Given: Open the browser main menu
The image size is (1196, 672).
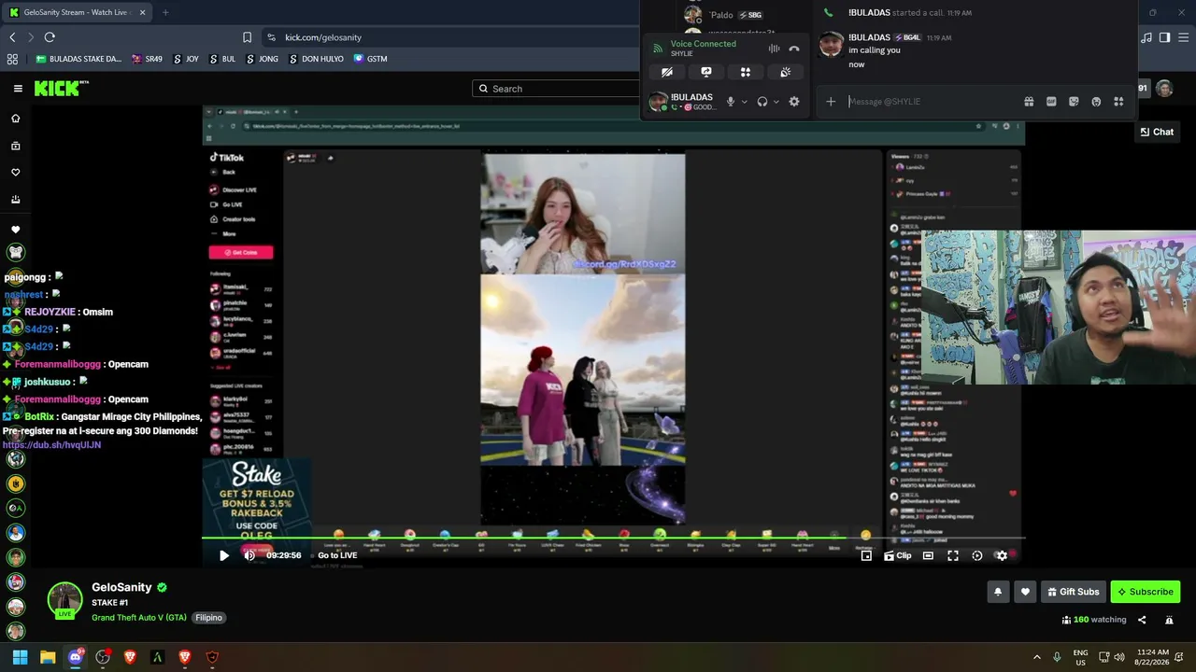Looking at the screenshot, I should tap(1183, 37).
